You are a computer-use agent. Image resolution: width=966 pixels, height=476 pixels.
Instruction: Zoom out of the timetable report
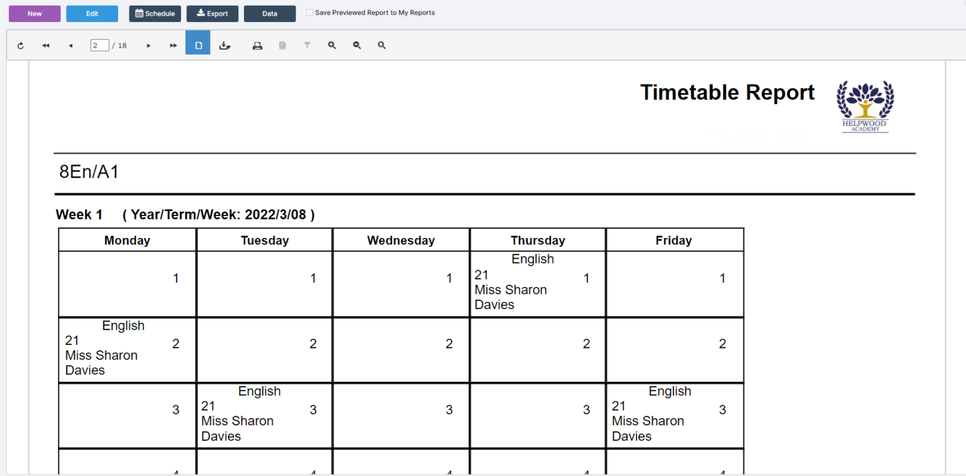pos(357,45)
